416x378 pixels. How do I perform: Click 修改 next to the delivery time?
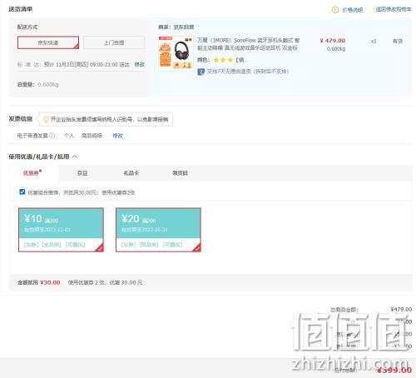click(x=140, y=65)
